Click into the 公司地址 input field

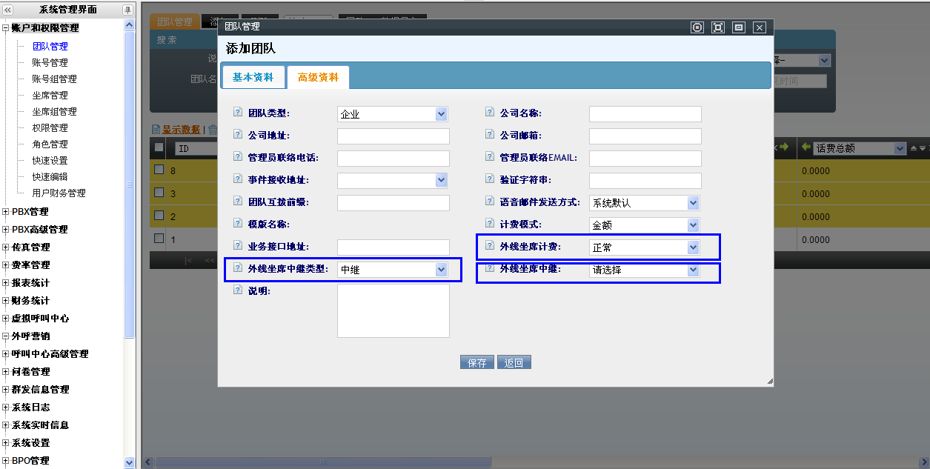click(x=393, y=136)
